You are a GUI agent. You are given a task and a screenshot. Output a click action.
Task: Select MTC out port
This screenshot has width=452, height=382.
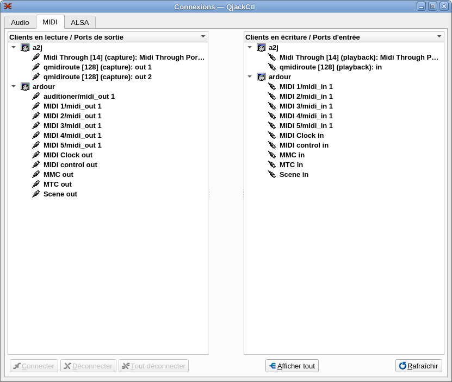click(x=58, y=184)
